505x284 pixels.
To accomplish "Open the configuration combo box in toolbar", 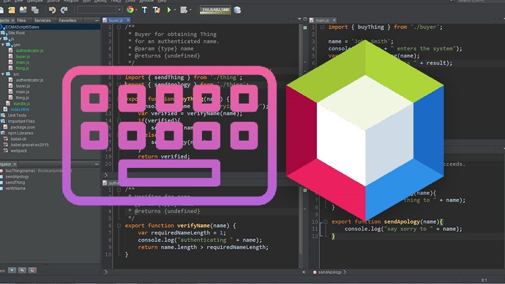I will coord(100,10).
